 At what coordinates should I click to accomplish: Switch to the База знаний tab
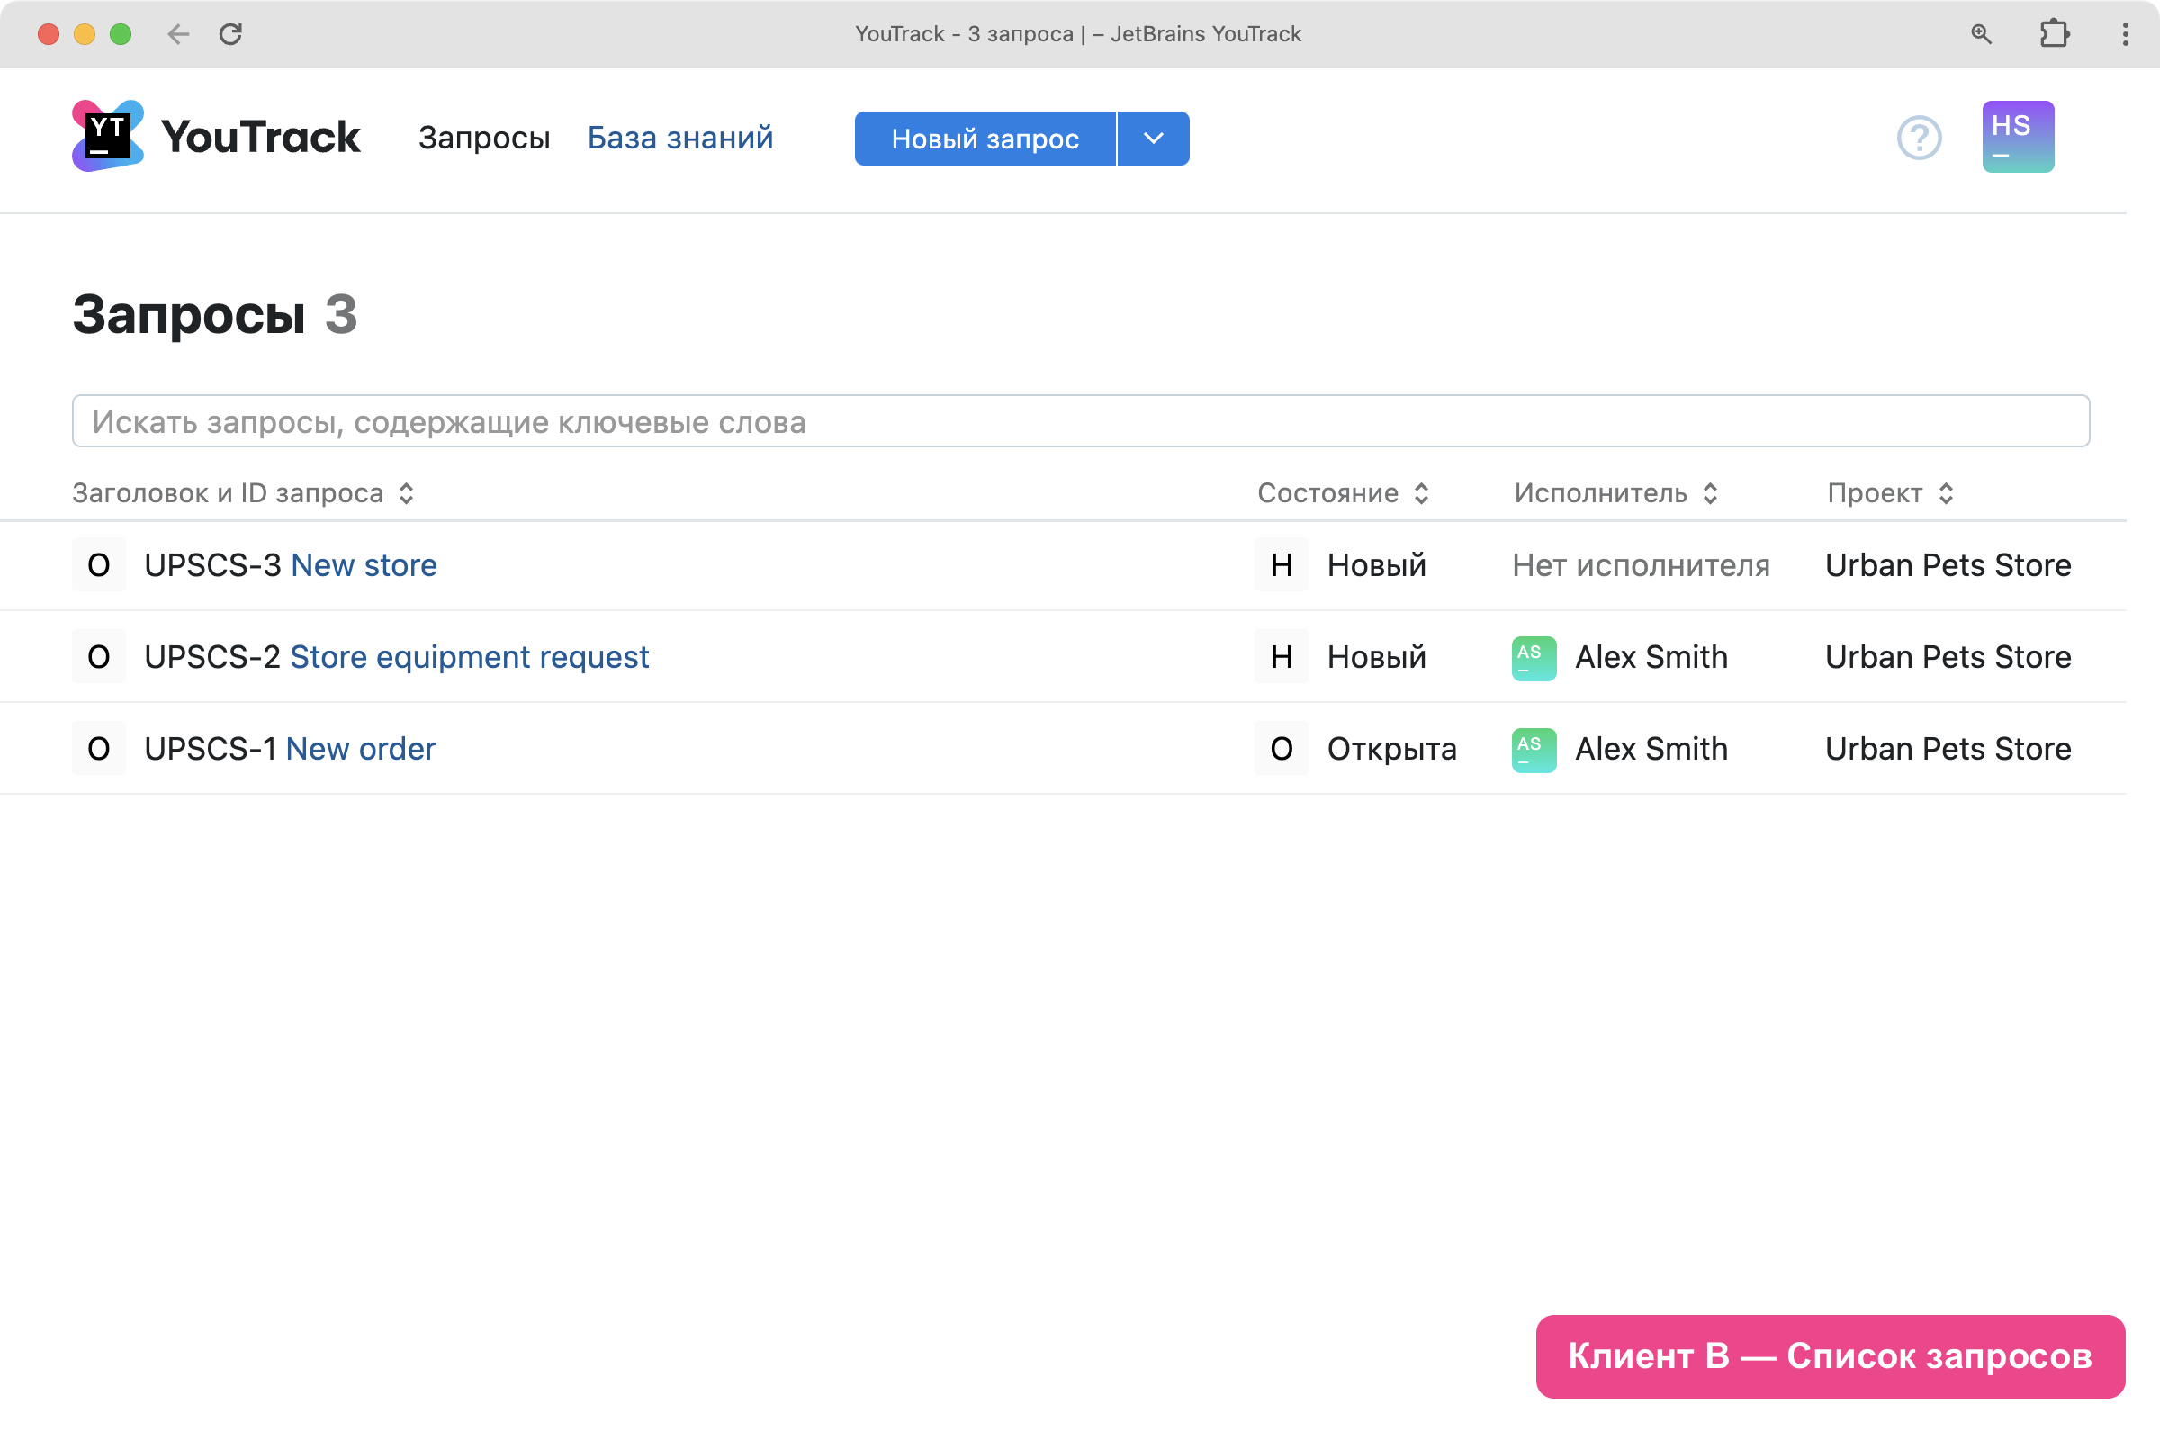coord(679,138)
